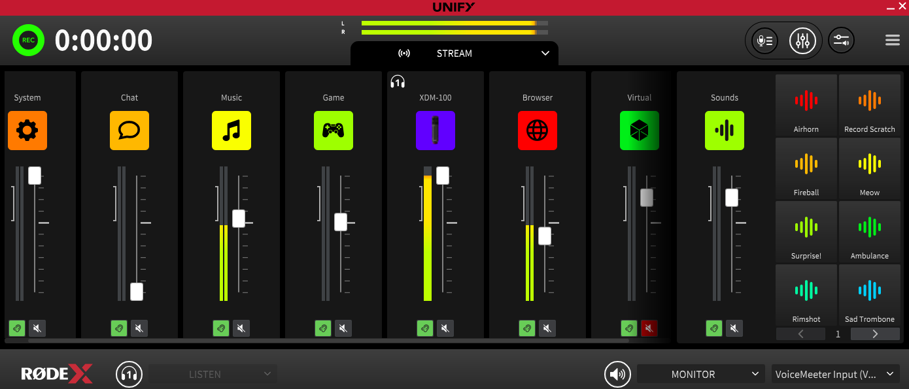Toggle listen on the Browser channel
Viewport: 909px width, 389px height.
click(527, 328)
